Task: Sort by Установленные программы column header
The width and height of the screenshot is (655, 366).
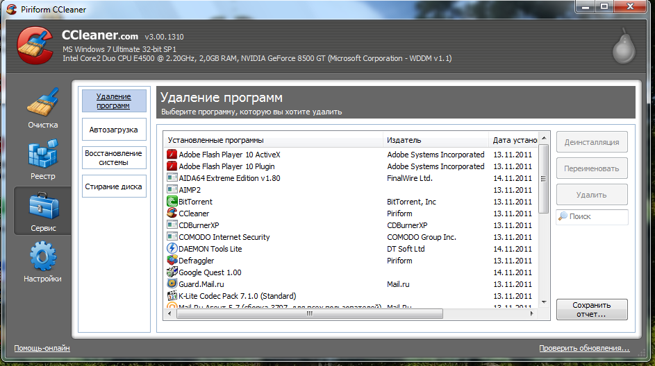Action: click(x=273, y=140)
